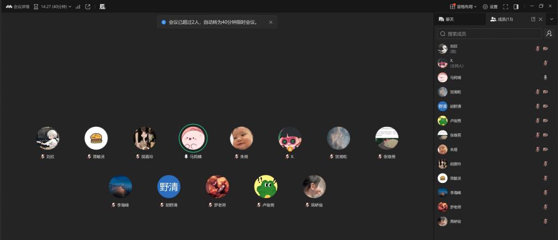This screenshot has height=240, width=558.
Task: Close the members panel
Action: [541, 19]
